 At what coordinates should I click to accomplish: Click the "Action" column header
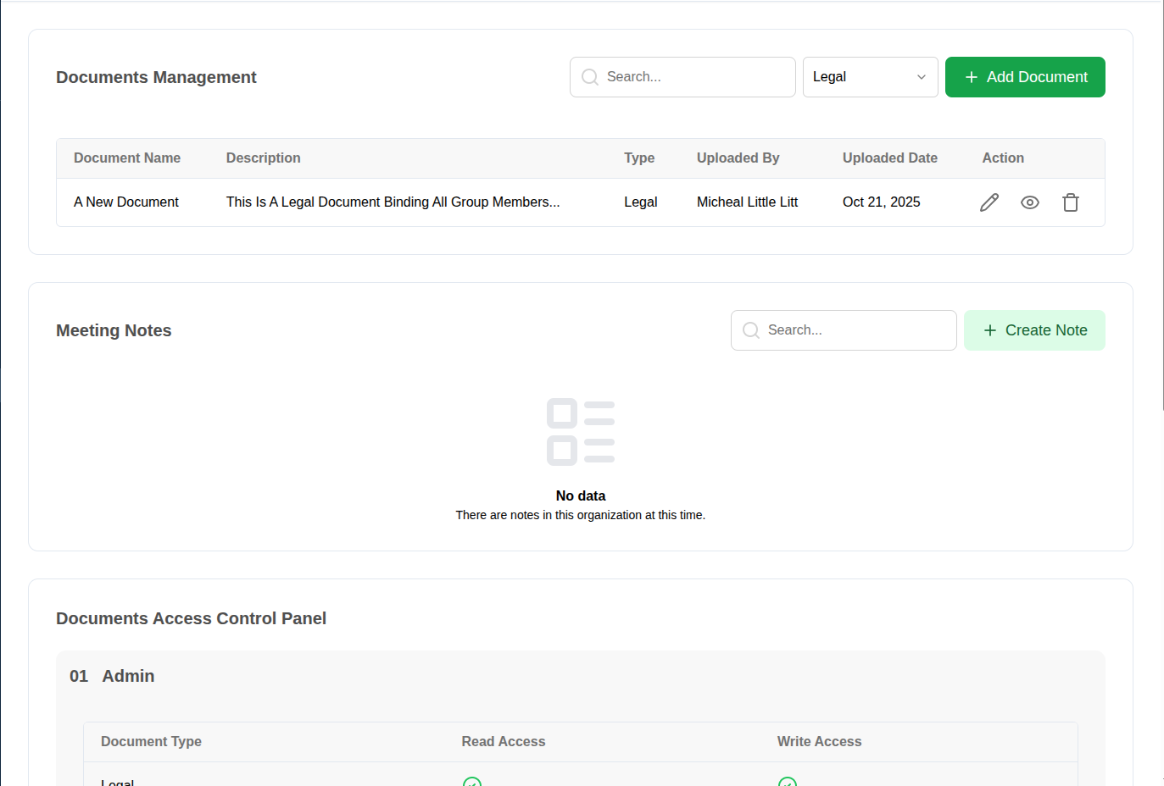click(x=1003, y=158)
